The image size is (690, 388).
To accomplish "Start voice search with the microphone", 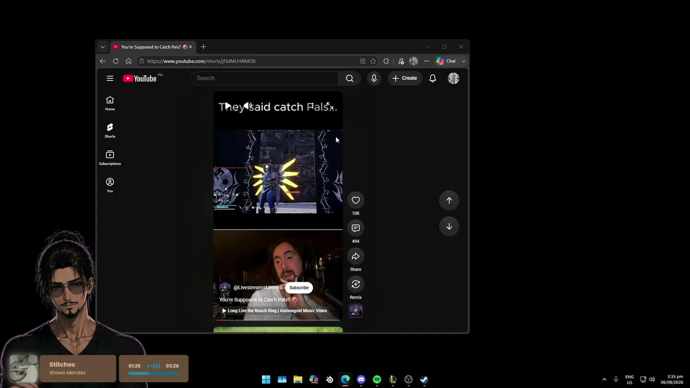I will tap(374, 78).
